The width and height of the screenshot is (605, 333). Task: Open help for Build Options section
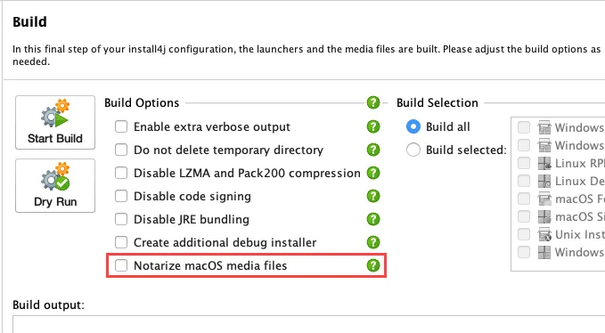click(x=373, y=102)
